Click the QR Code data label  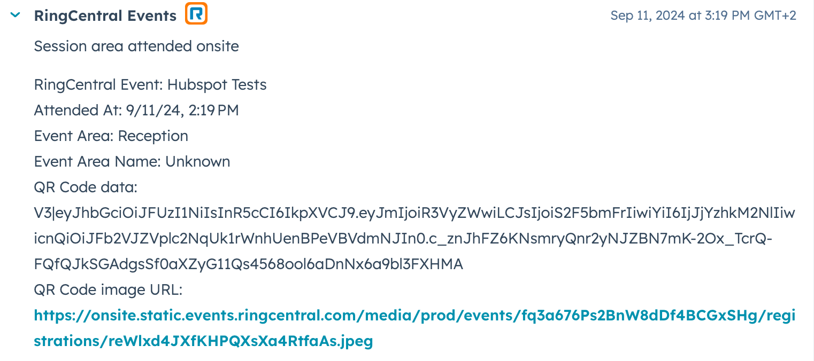[86, 187]
